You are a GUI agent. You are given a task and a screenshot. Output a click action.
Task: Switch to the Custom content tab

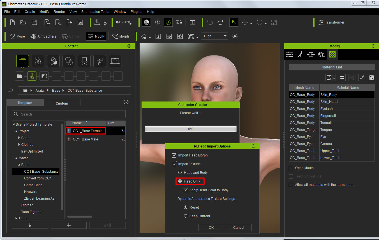click(62, 103)
